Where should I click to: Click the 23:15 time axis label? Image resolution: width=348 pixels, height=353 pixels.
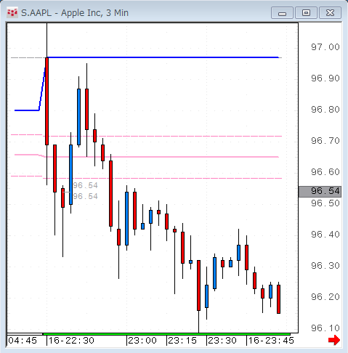pos(182,341)
